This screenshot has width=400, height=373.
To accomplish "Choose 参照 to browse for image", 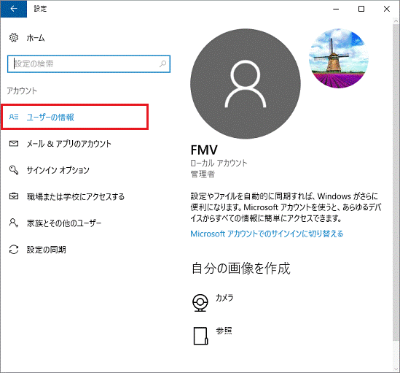I will (224, 331).
